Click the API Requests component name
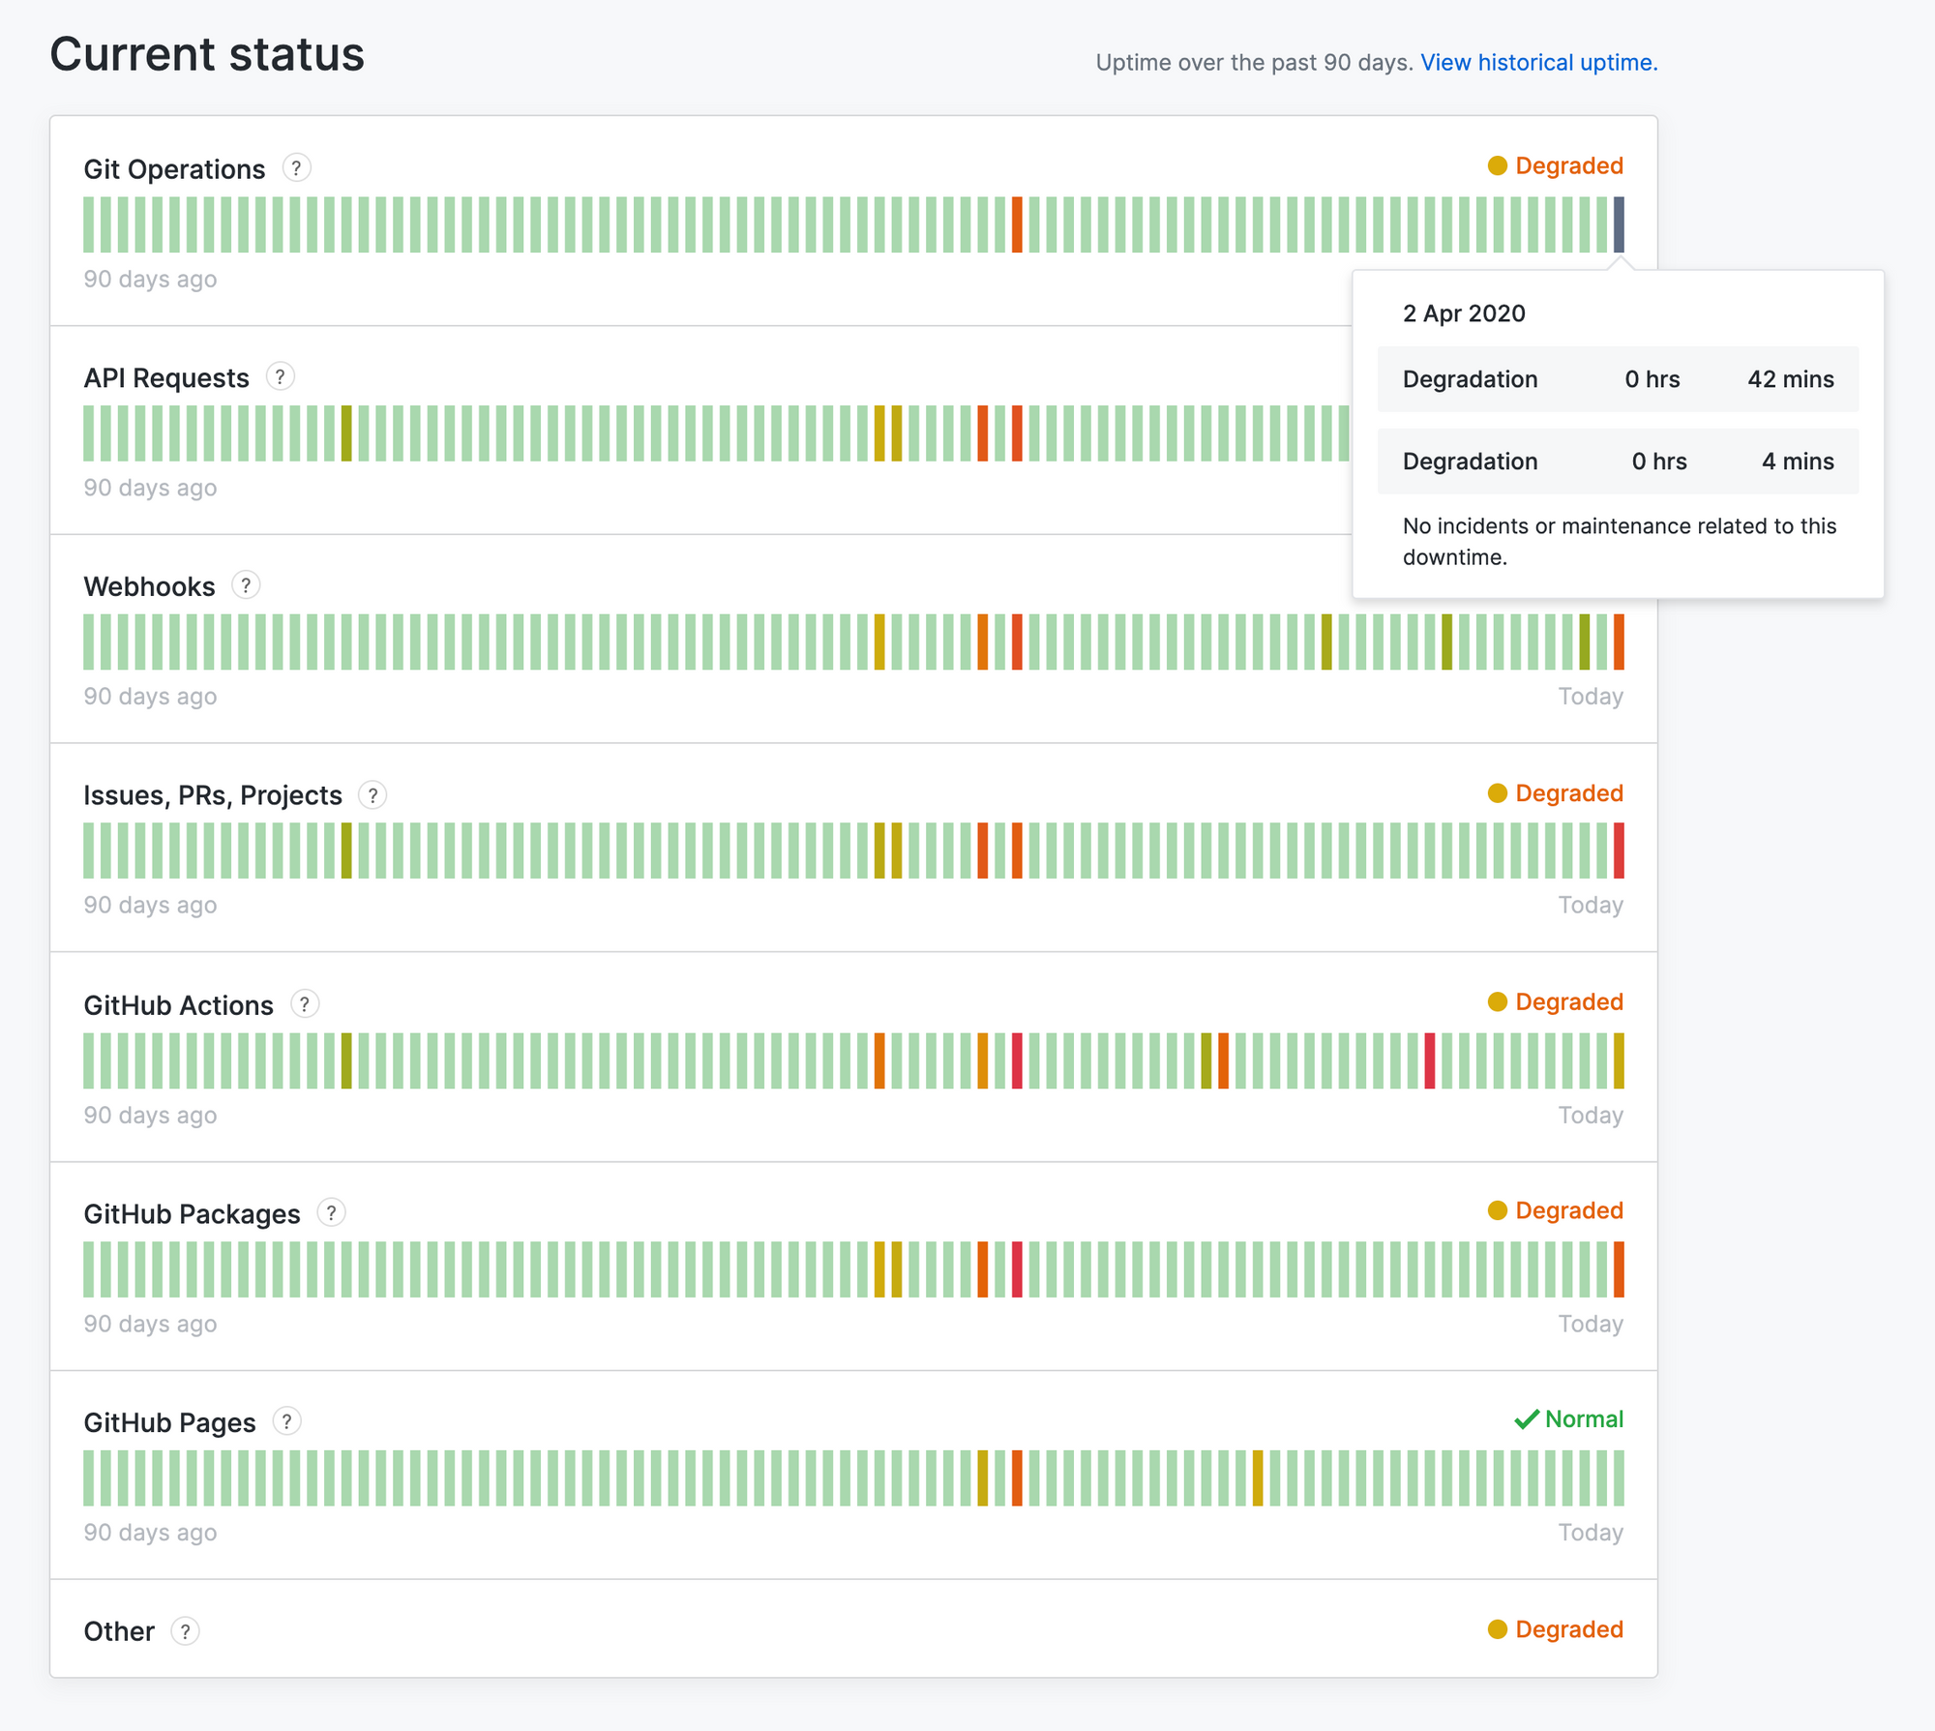1935x1731 pixels. click(x=166, y=378)
